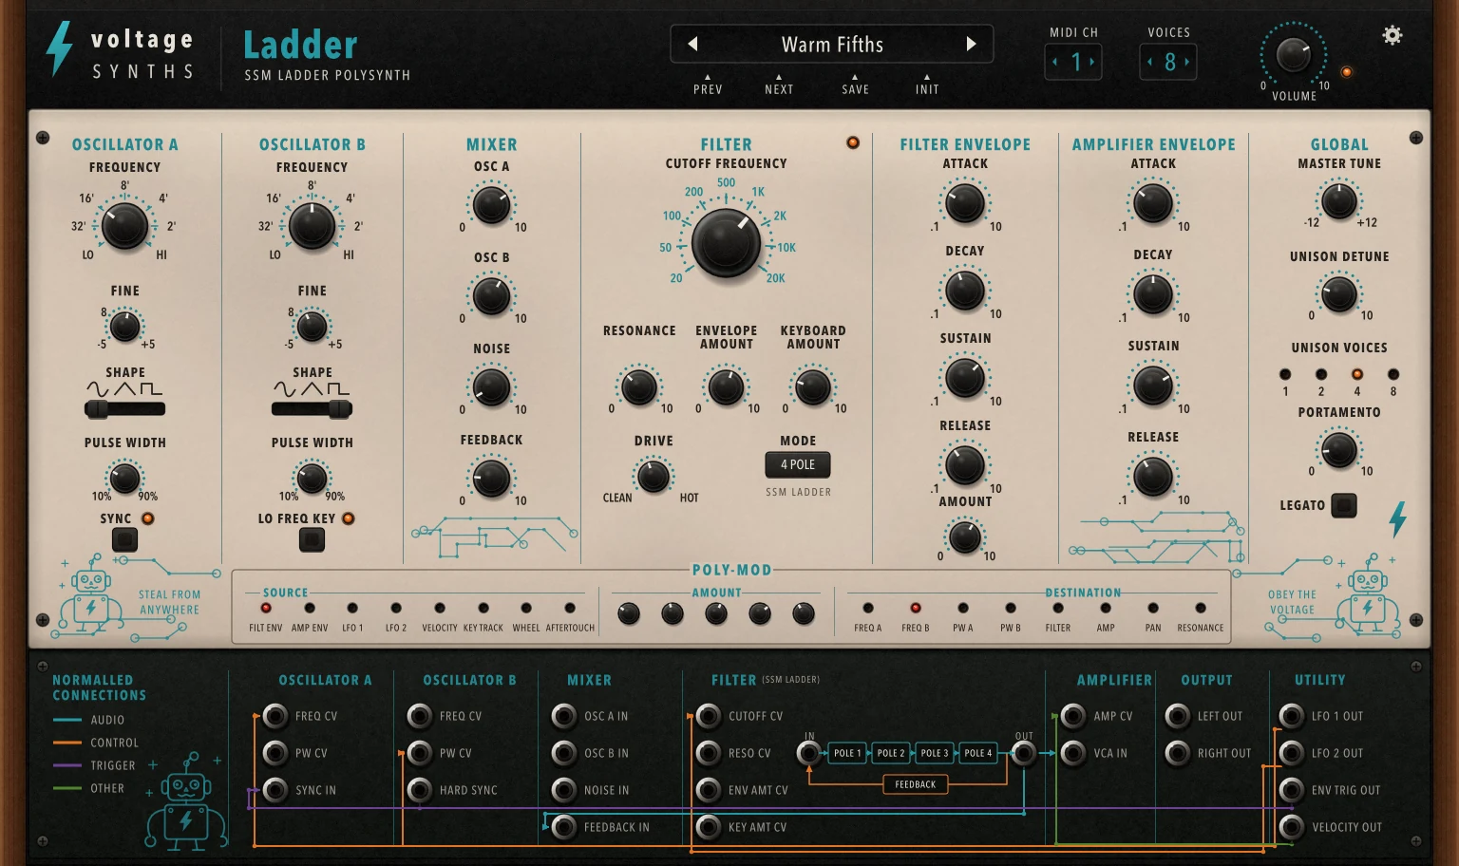The image size is (1459, 866).
Task: Click PREV preset label
Action: (708, 89)
